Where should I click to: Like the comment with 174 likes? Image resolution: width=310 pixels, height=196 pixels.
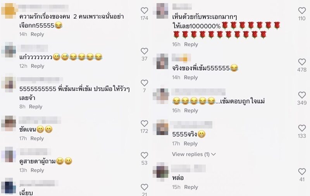point(144,10)
